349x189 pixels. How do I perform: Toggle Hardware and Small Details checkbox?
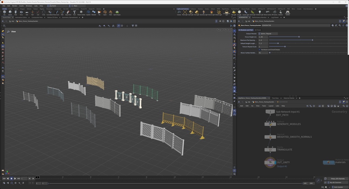[259, 50]
